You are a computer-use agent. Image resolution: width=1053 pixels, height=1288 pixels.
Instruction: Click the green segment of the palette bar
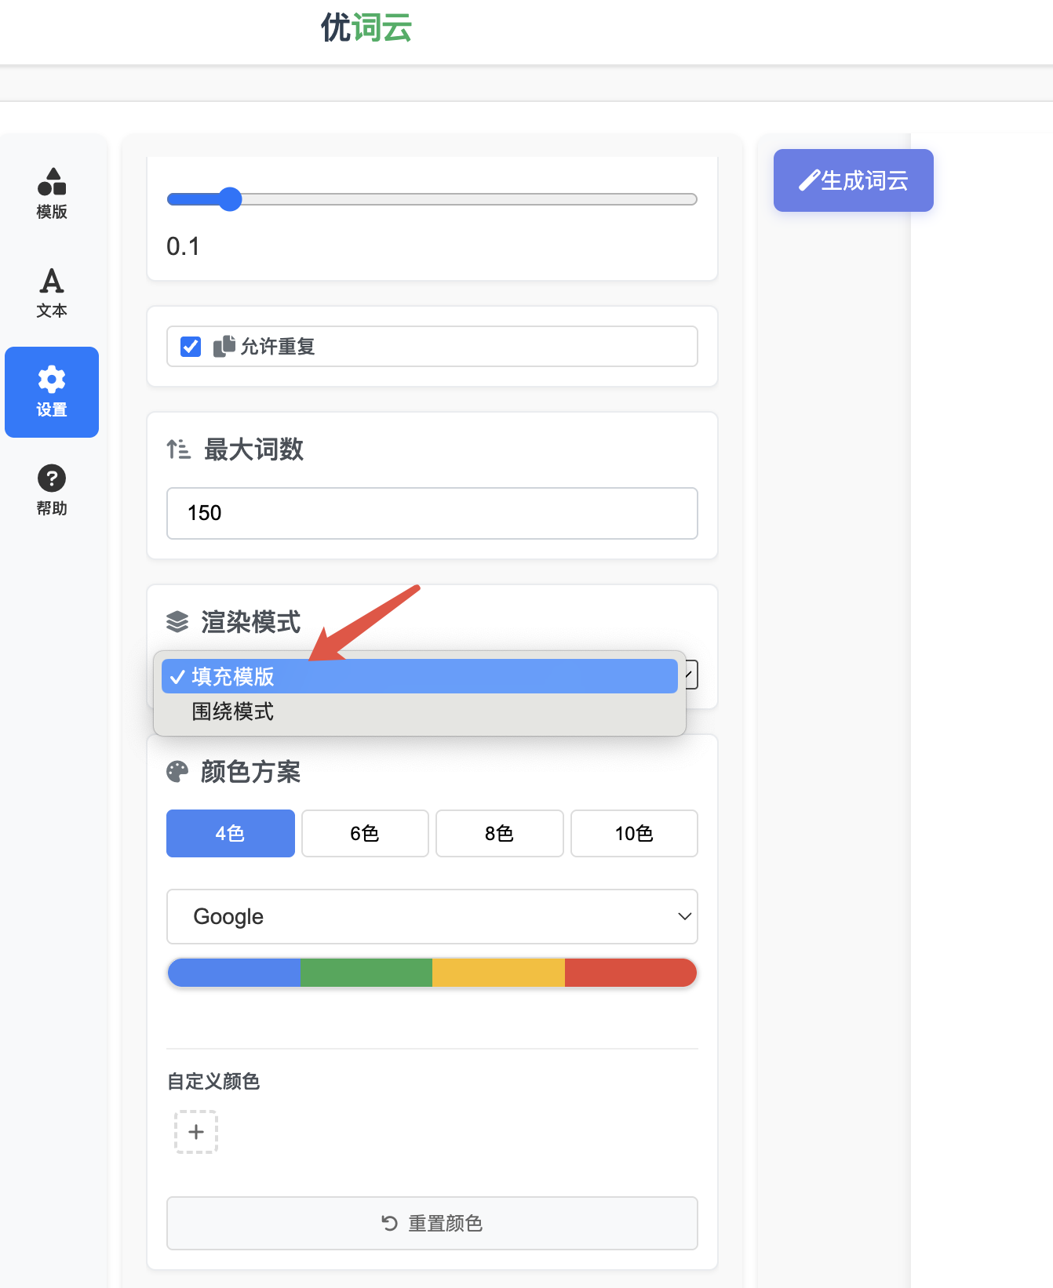click(366, 973)
